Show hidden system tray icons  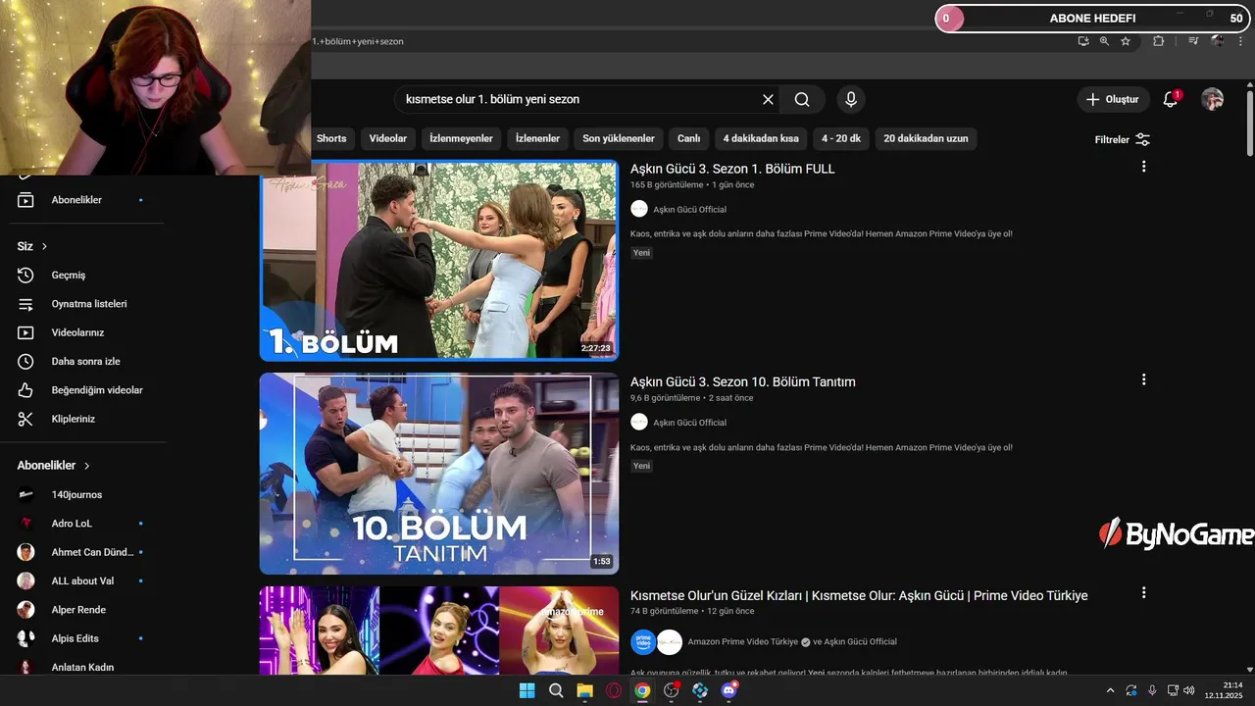(x=1110, y=690)
